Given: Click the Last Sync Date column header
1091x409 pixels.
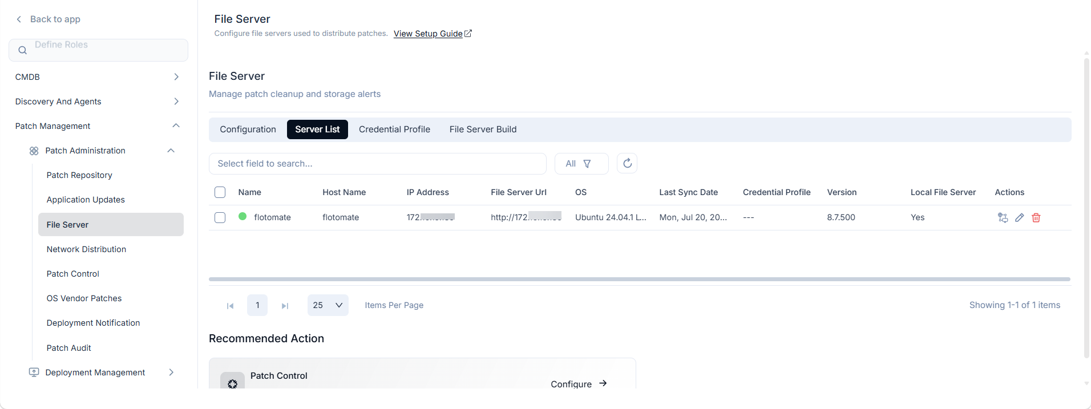Looking at the screenshot, I should pyautogui.click(x=688, y=192).
